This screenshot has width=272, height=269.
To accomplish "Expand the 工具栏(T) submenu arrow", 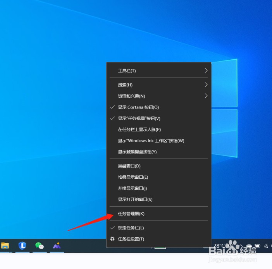I will pyautogui.click(x=206, y=71).
